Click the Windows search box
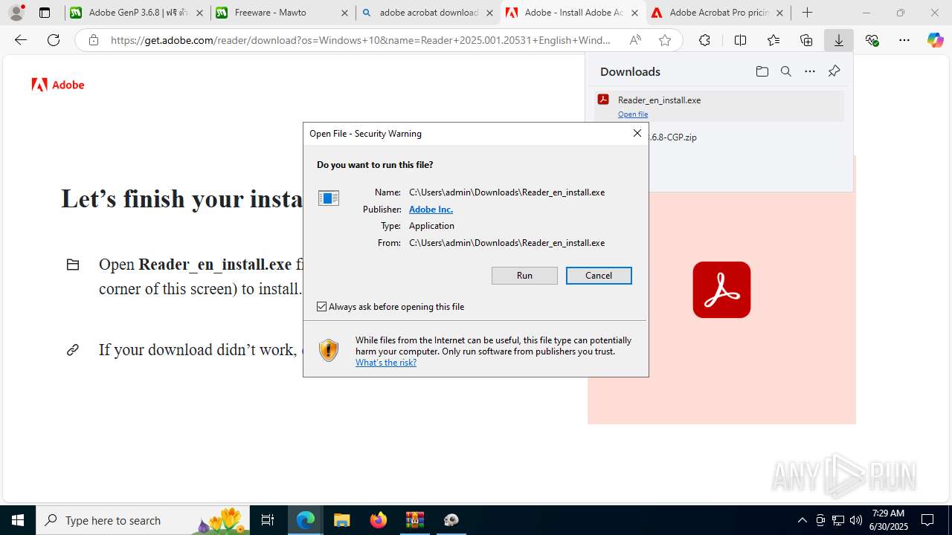 tap(143, 520)
